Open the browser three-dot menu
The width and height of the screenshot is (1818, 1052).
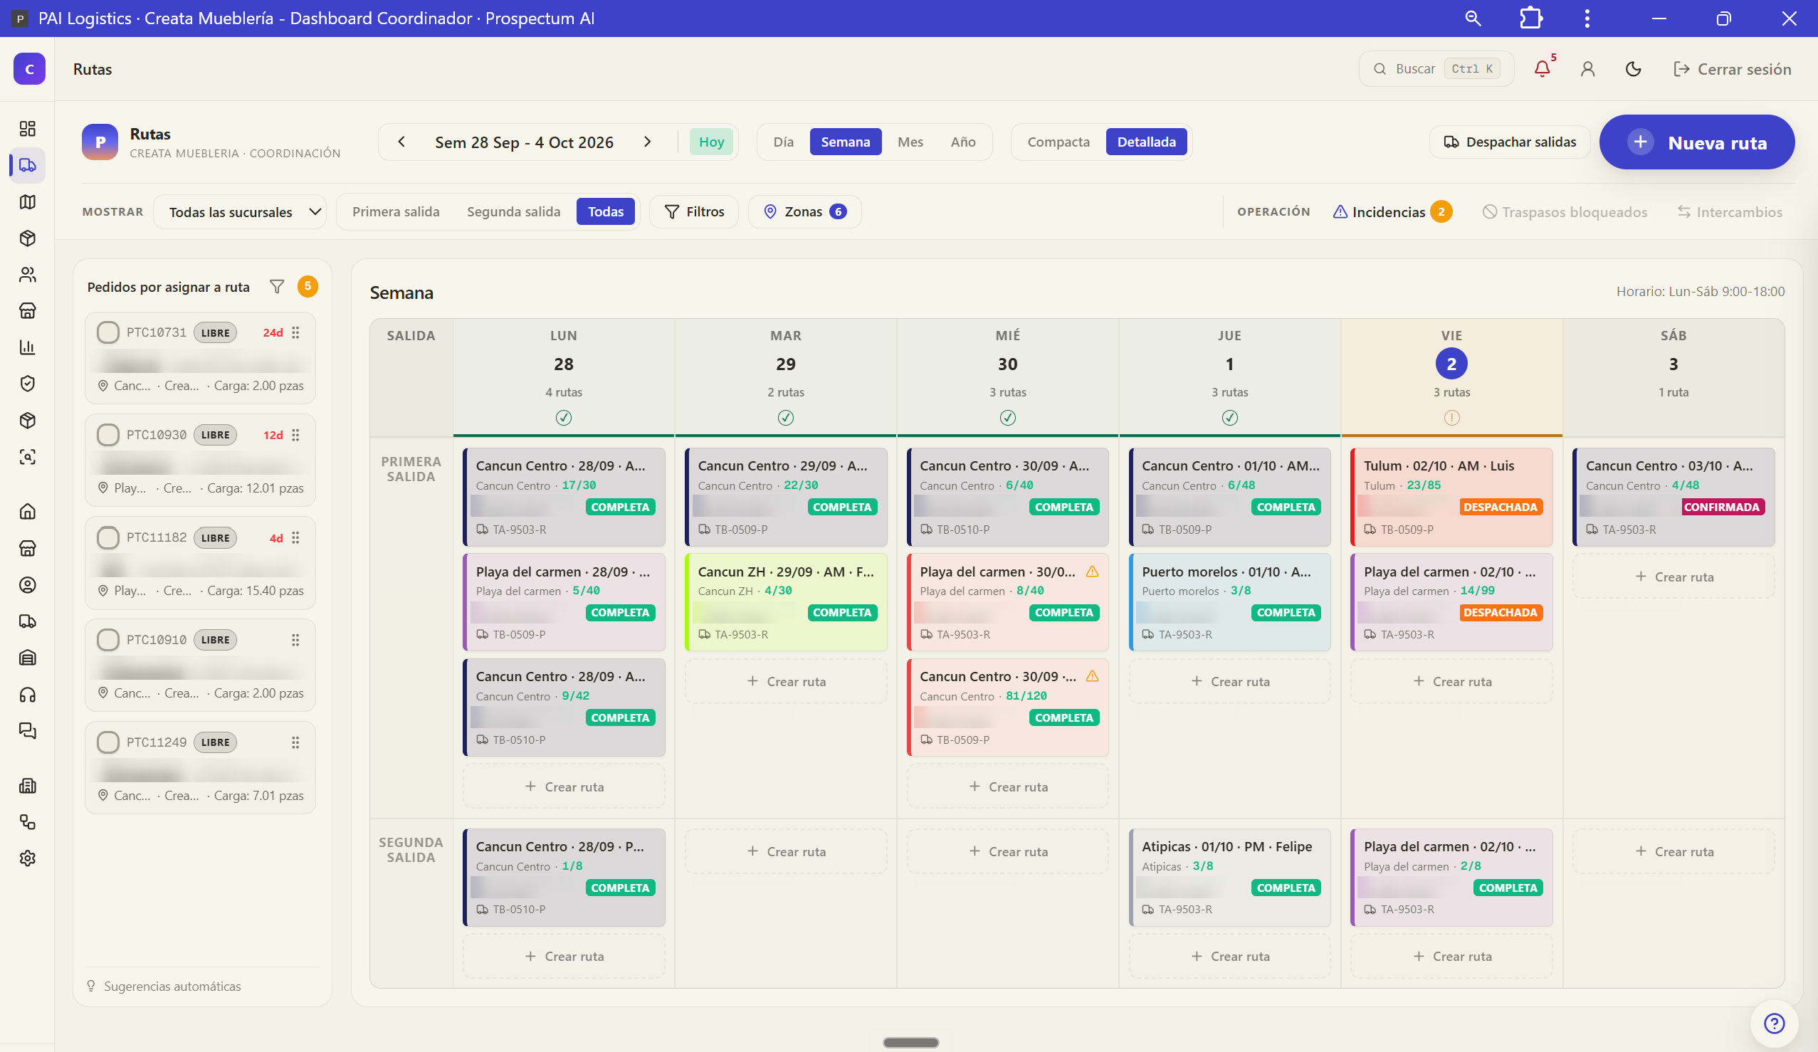tap(1587, 18)
